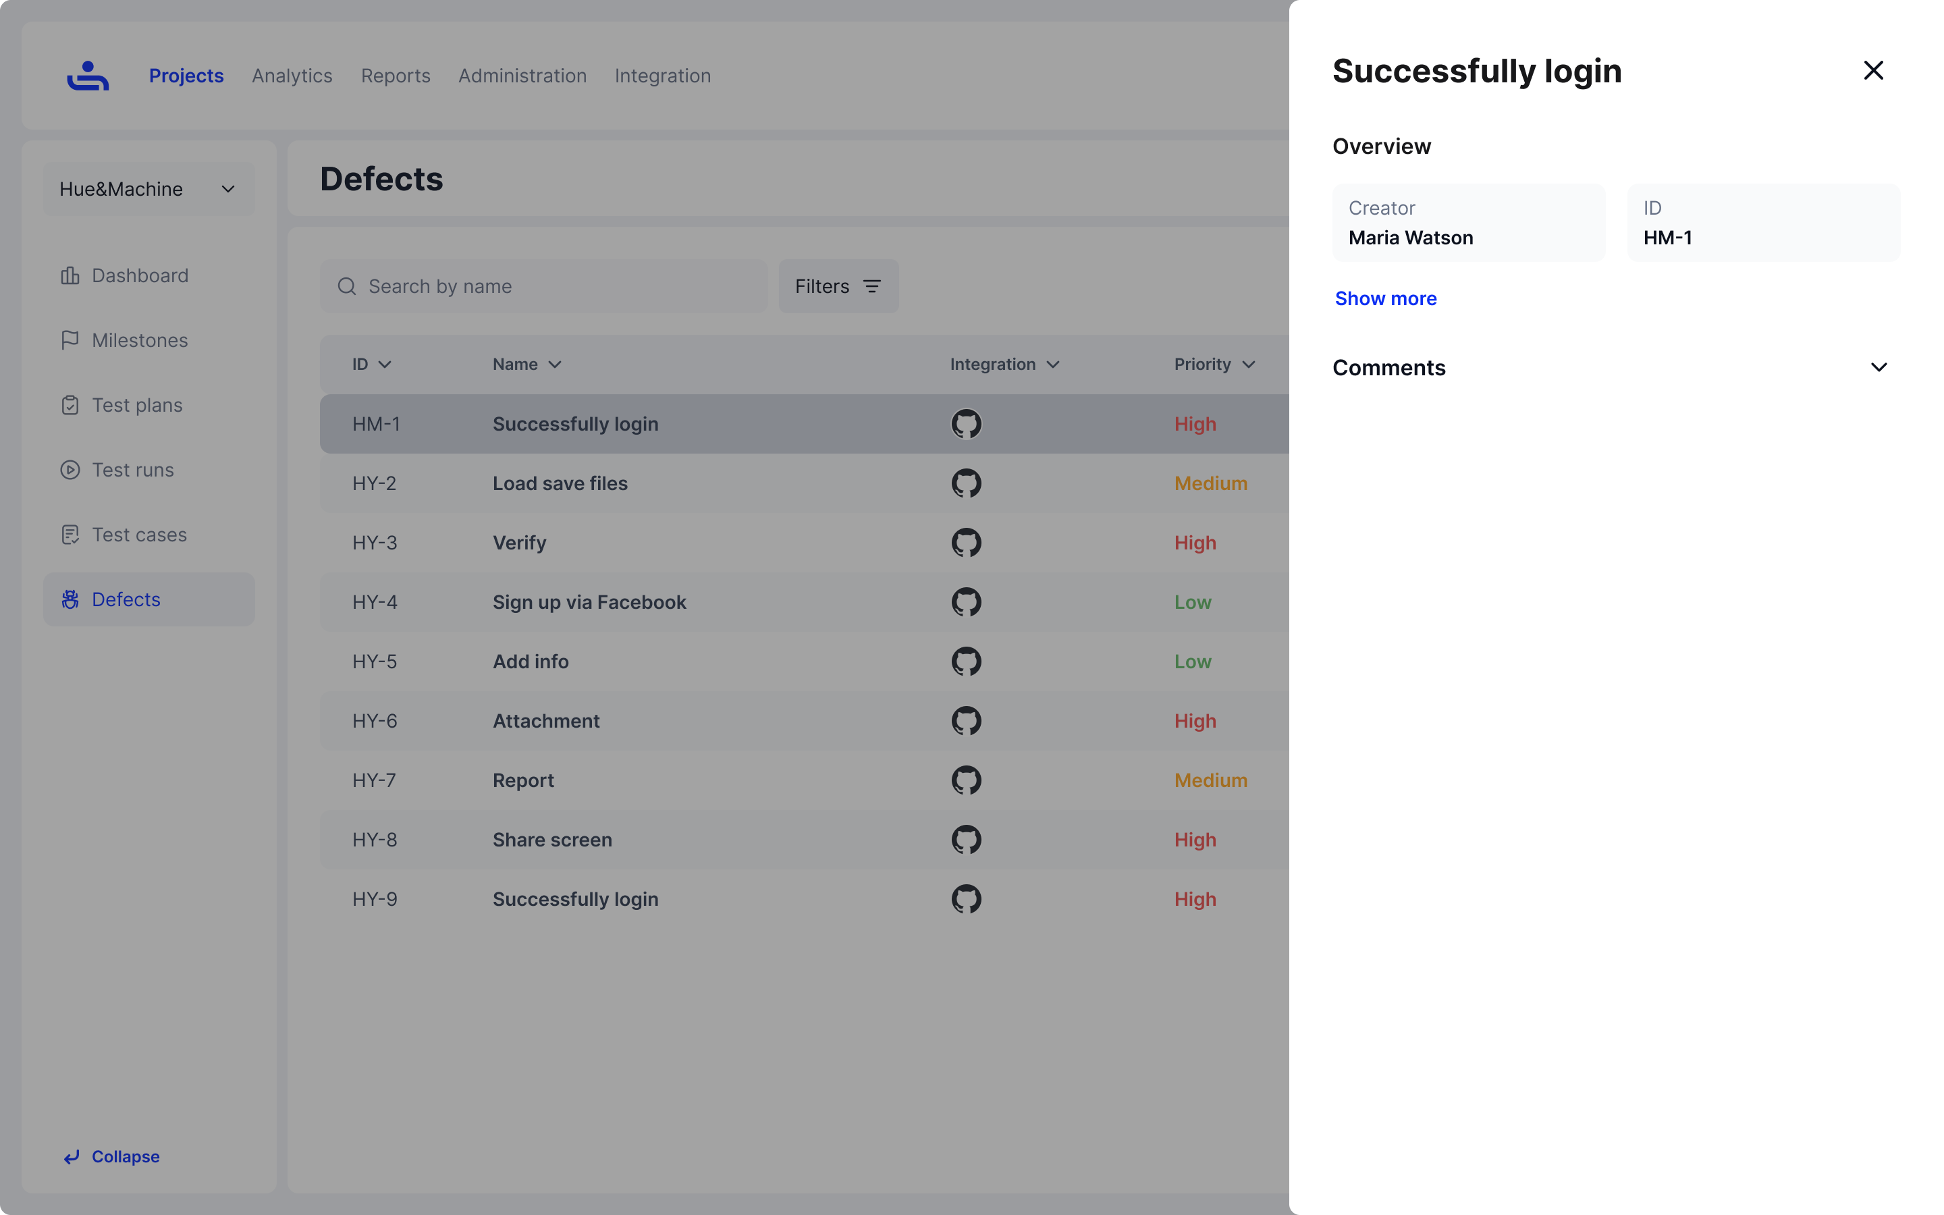Sort by the Priority column header
This screenshot has height=1215, width=1944.
coord(1214,364)
